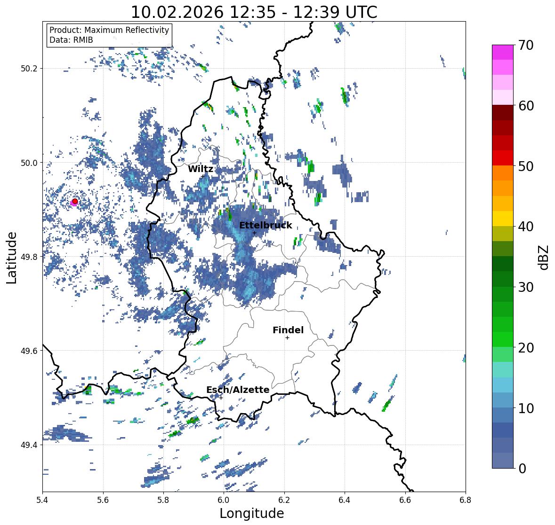555x525 pixels.
Task: Click the 50.2 latitude tick label
Action: tap(29, 69)
